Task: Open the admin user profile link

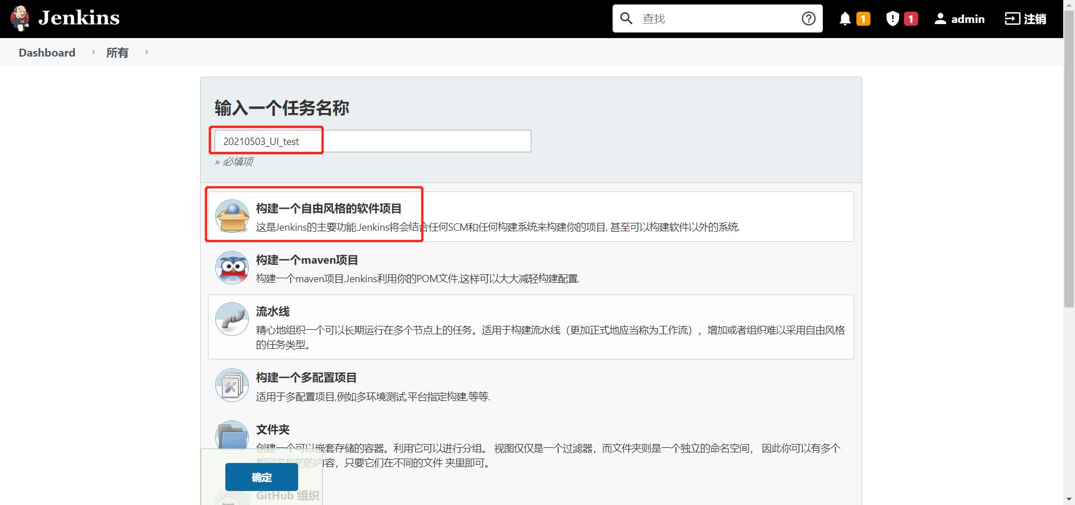Action: tap(968, 19)
